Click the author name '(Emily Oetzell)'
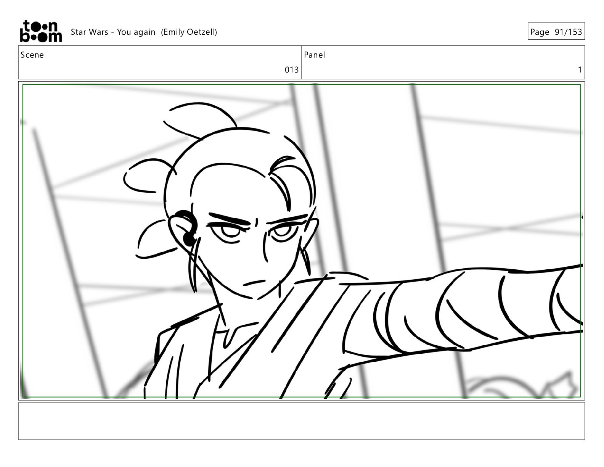The height and width of the screenshot is (467, 604). point(189,32)
